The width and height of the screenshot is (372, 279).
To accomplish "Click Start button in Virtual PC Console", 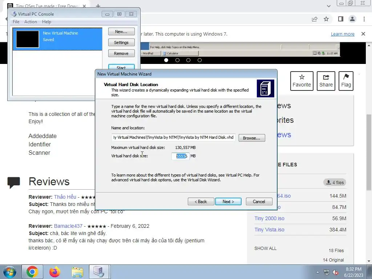I will coord(121,67).
